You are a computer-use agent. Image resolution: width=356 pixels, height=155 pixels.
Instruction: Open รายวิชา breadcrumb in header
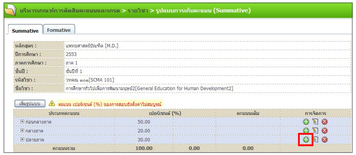[x=138, y=10]
